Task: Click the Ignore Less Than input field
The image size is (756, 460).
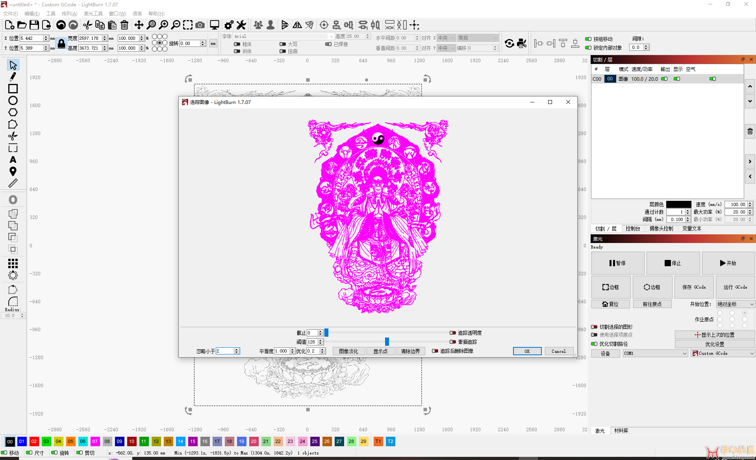Action: point(225,351)
